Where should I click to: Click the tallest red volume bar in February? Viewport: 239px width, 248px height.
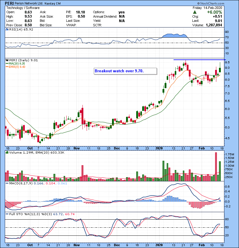tap(216, 167)
